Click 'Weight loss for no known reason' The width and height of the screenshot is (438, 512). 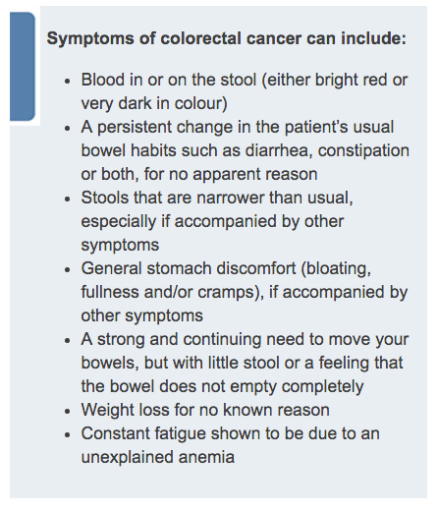tap(205, 410)
